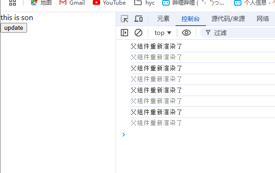Image resolution: width=275 pixels, height=173 pixels.
Task: Open the hyc bookmark folder
Action: [x=144, y=3]
